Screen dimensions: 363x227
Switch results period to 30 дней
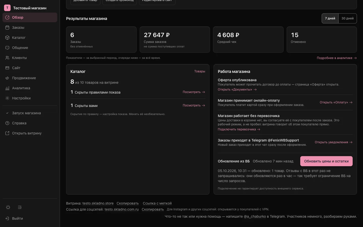(347, 18)
